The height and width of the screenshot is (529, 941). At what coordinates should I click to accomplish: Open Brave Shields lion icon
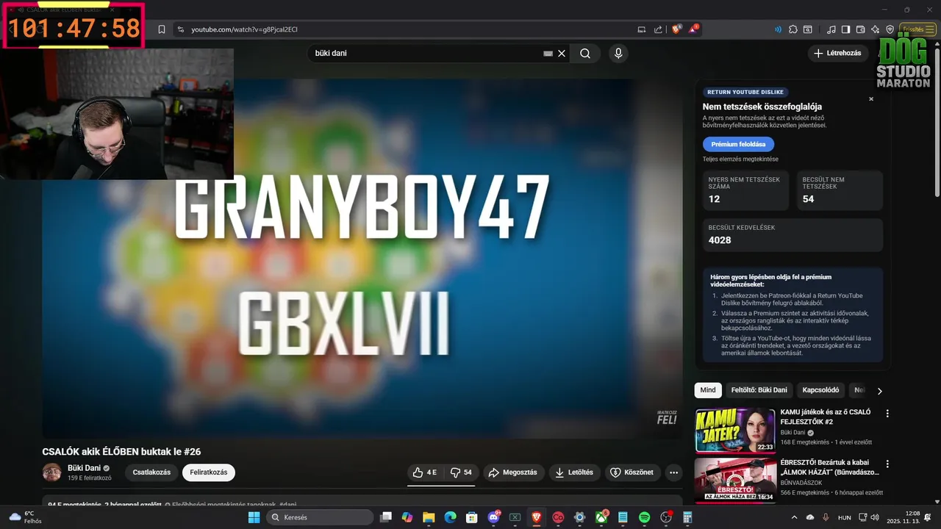676,29
